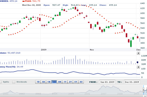147x97 pixels.
Task: Click the Volume value 53,487,010
Action: point(14,53)
